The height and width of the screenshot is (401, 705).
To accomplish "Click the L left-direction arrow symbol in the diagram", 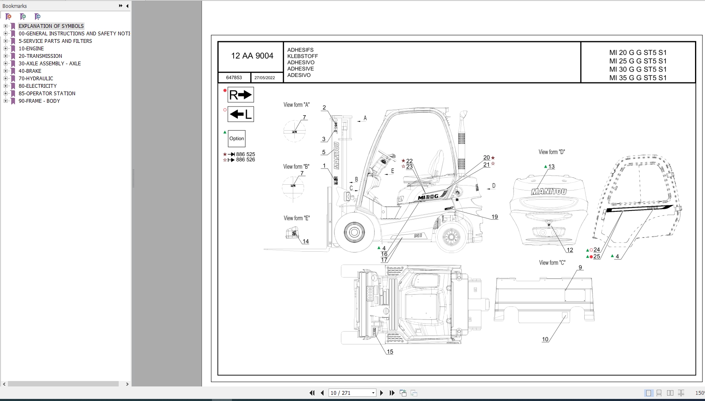I will pos(241,114).
